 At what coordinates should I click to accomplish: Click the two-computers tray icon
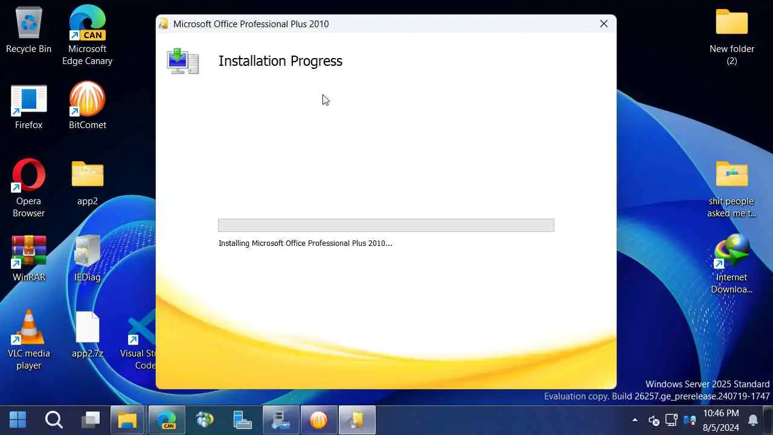tap(689, 420)
